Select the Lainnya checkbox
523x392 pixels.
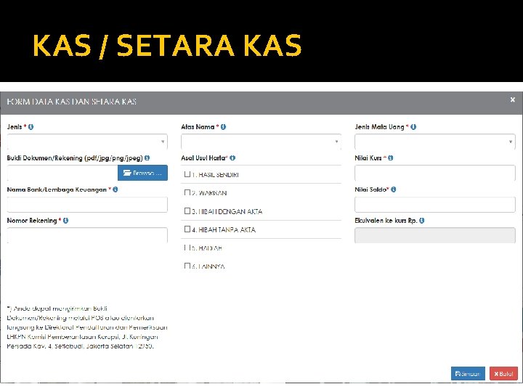tap(187, 266)
